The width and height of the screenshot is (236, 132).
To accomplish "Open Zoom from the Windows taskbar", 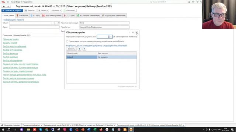I will click(x=71, y=129).
